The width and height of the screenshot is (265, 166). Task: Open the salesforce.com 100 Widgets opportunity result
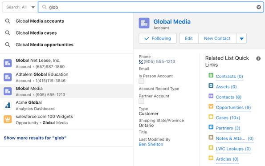[66, 119]
